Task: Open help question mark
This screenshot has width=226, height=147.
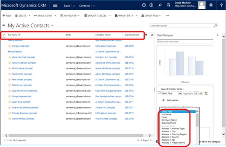Action: (221, 5)
